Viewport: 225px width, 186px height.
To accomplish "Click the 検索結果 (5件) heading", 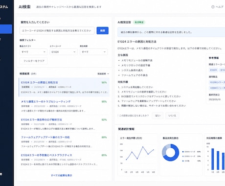I will (28, 74).
